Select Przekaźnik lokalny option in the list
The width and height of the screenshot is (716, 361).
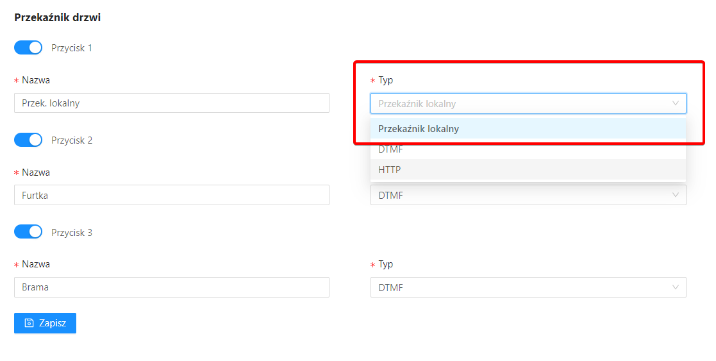(528, 129)
